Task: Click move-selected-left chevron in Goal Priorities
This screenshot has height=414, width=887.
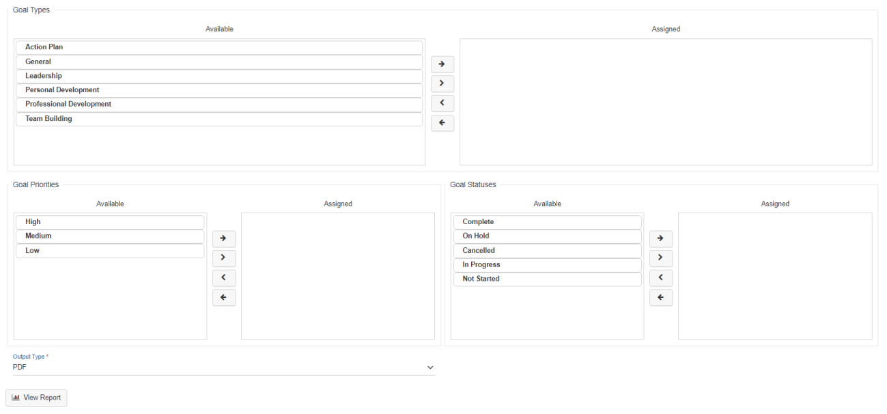Action: tap(224, 278)
